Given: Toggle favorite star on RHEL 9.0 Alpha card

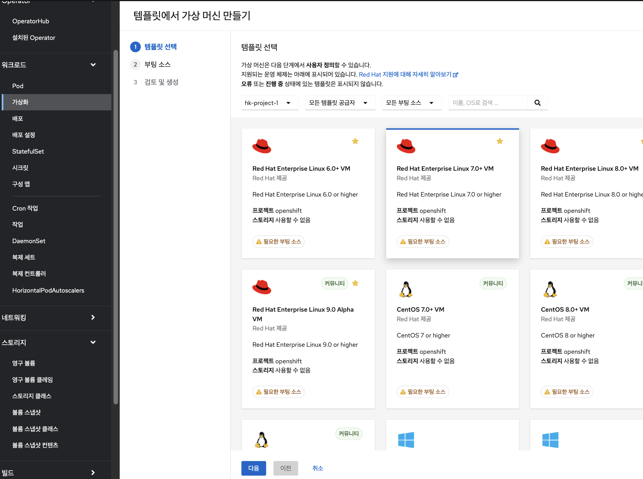Looking at the screenshot, I should point(355,283).
